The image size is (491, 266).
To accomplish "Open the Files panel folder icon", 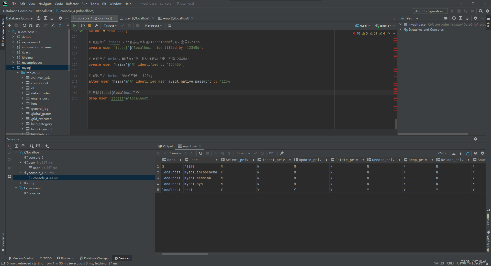I will [x=445, y=18].
